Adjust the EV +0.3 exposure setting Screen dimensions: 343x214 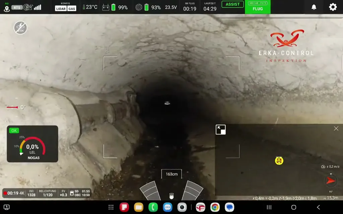[x=63, y=193]
